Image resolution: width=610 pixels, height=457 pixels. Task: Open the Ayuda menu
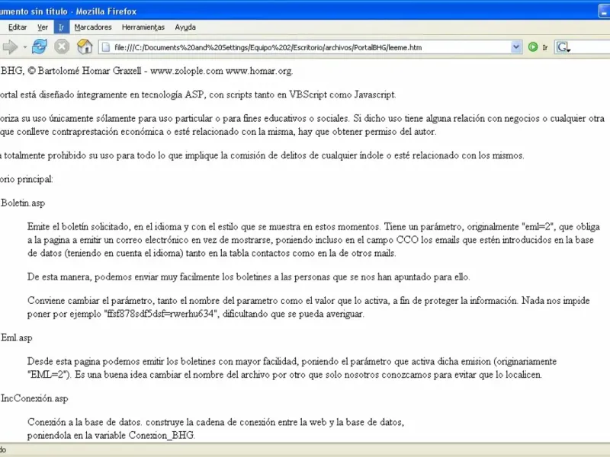coord(185,27)
